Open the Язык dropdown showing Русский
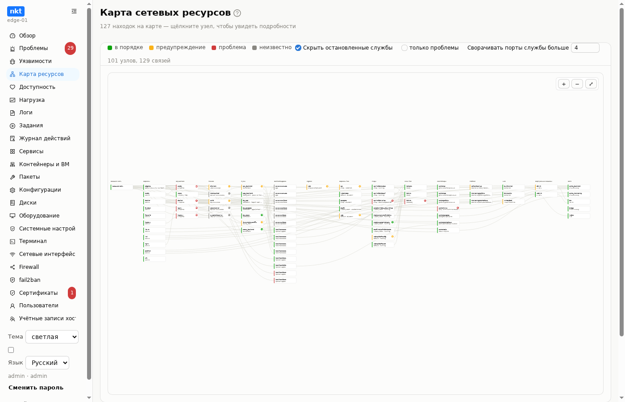Viewport: 625px width, 402px height. coord(47,363)
